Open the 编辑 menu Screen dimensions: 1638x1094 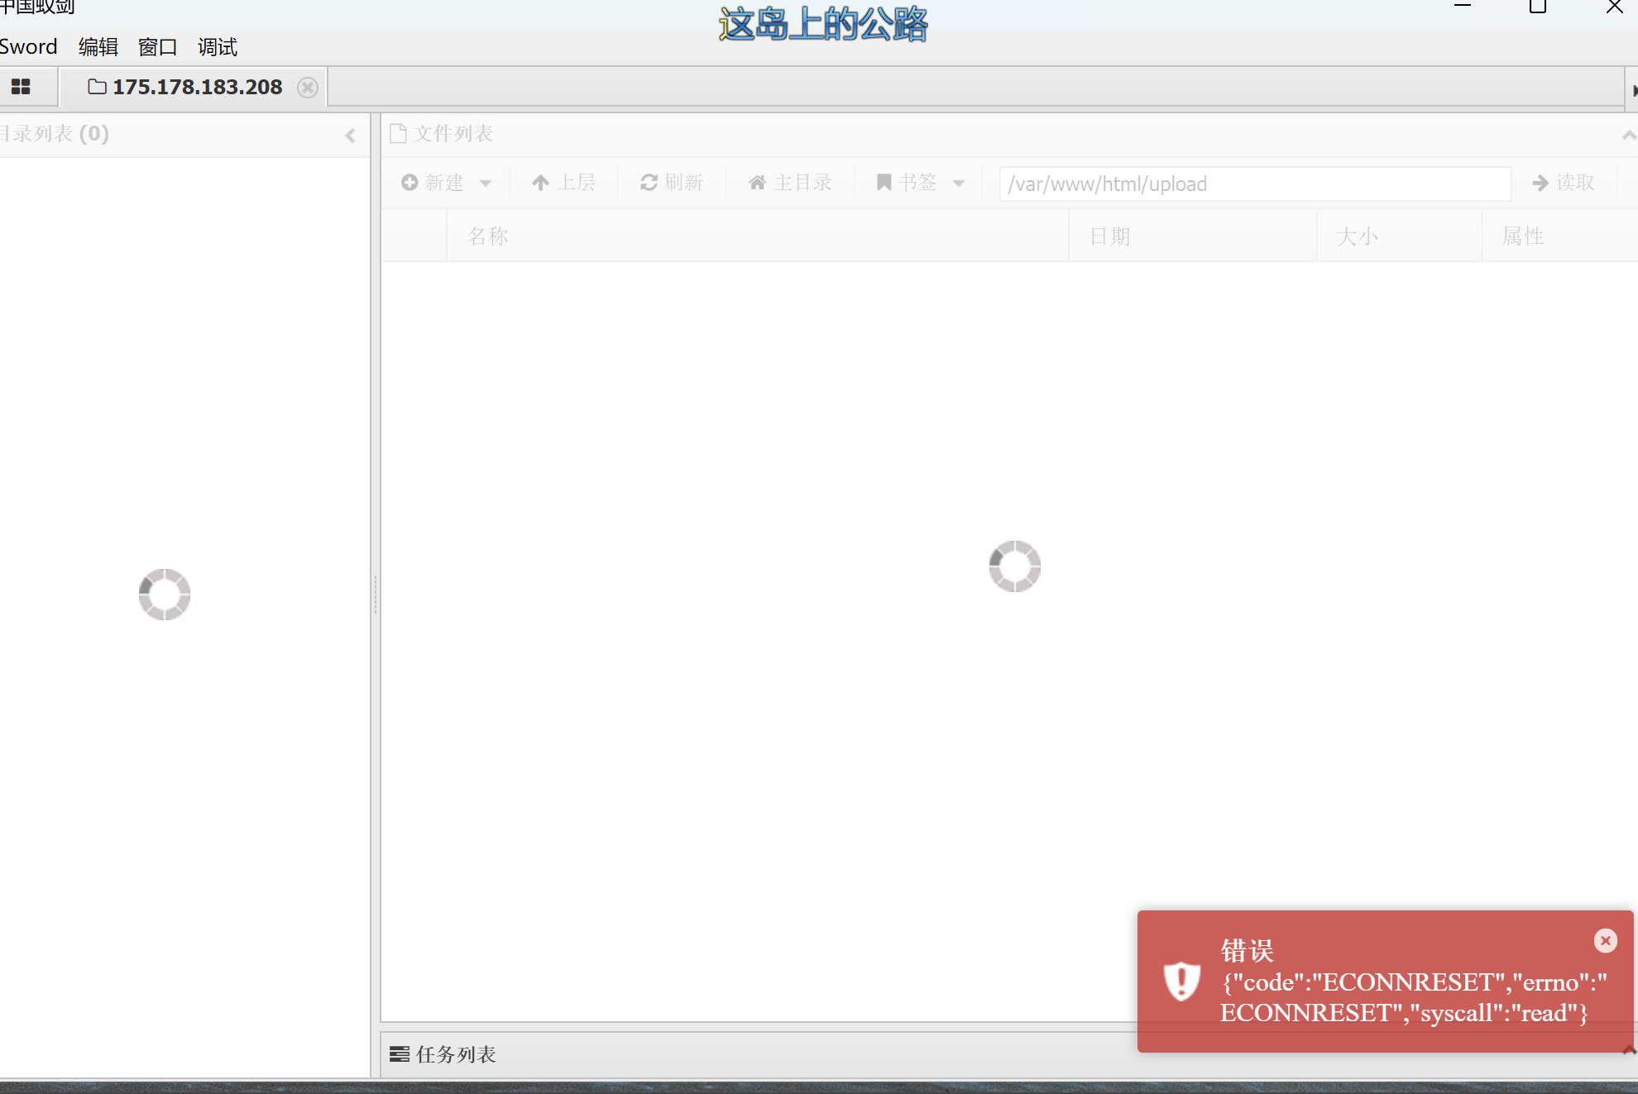click(98, 47)
